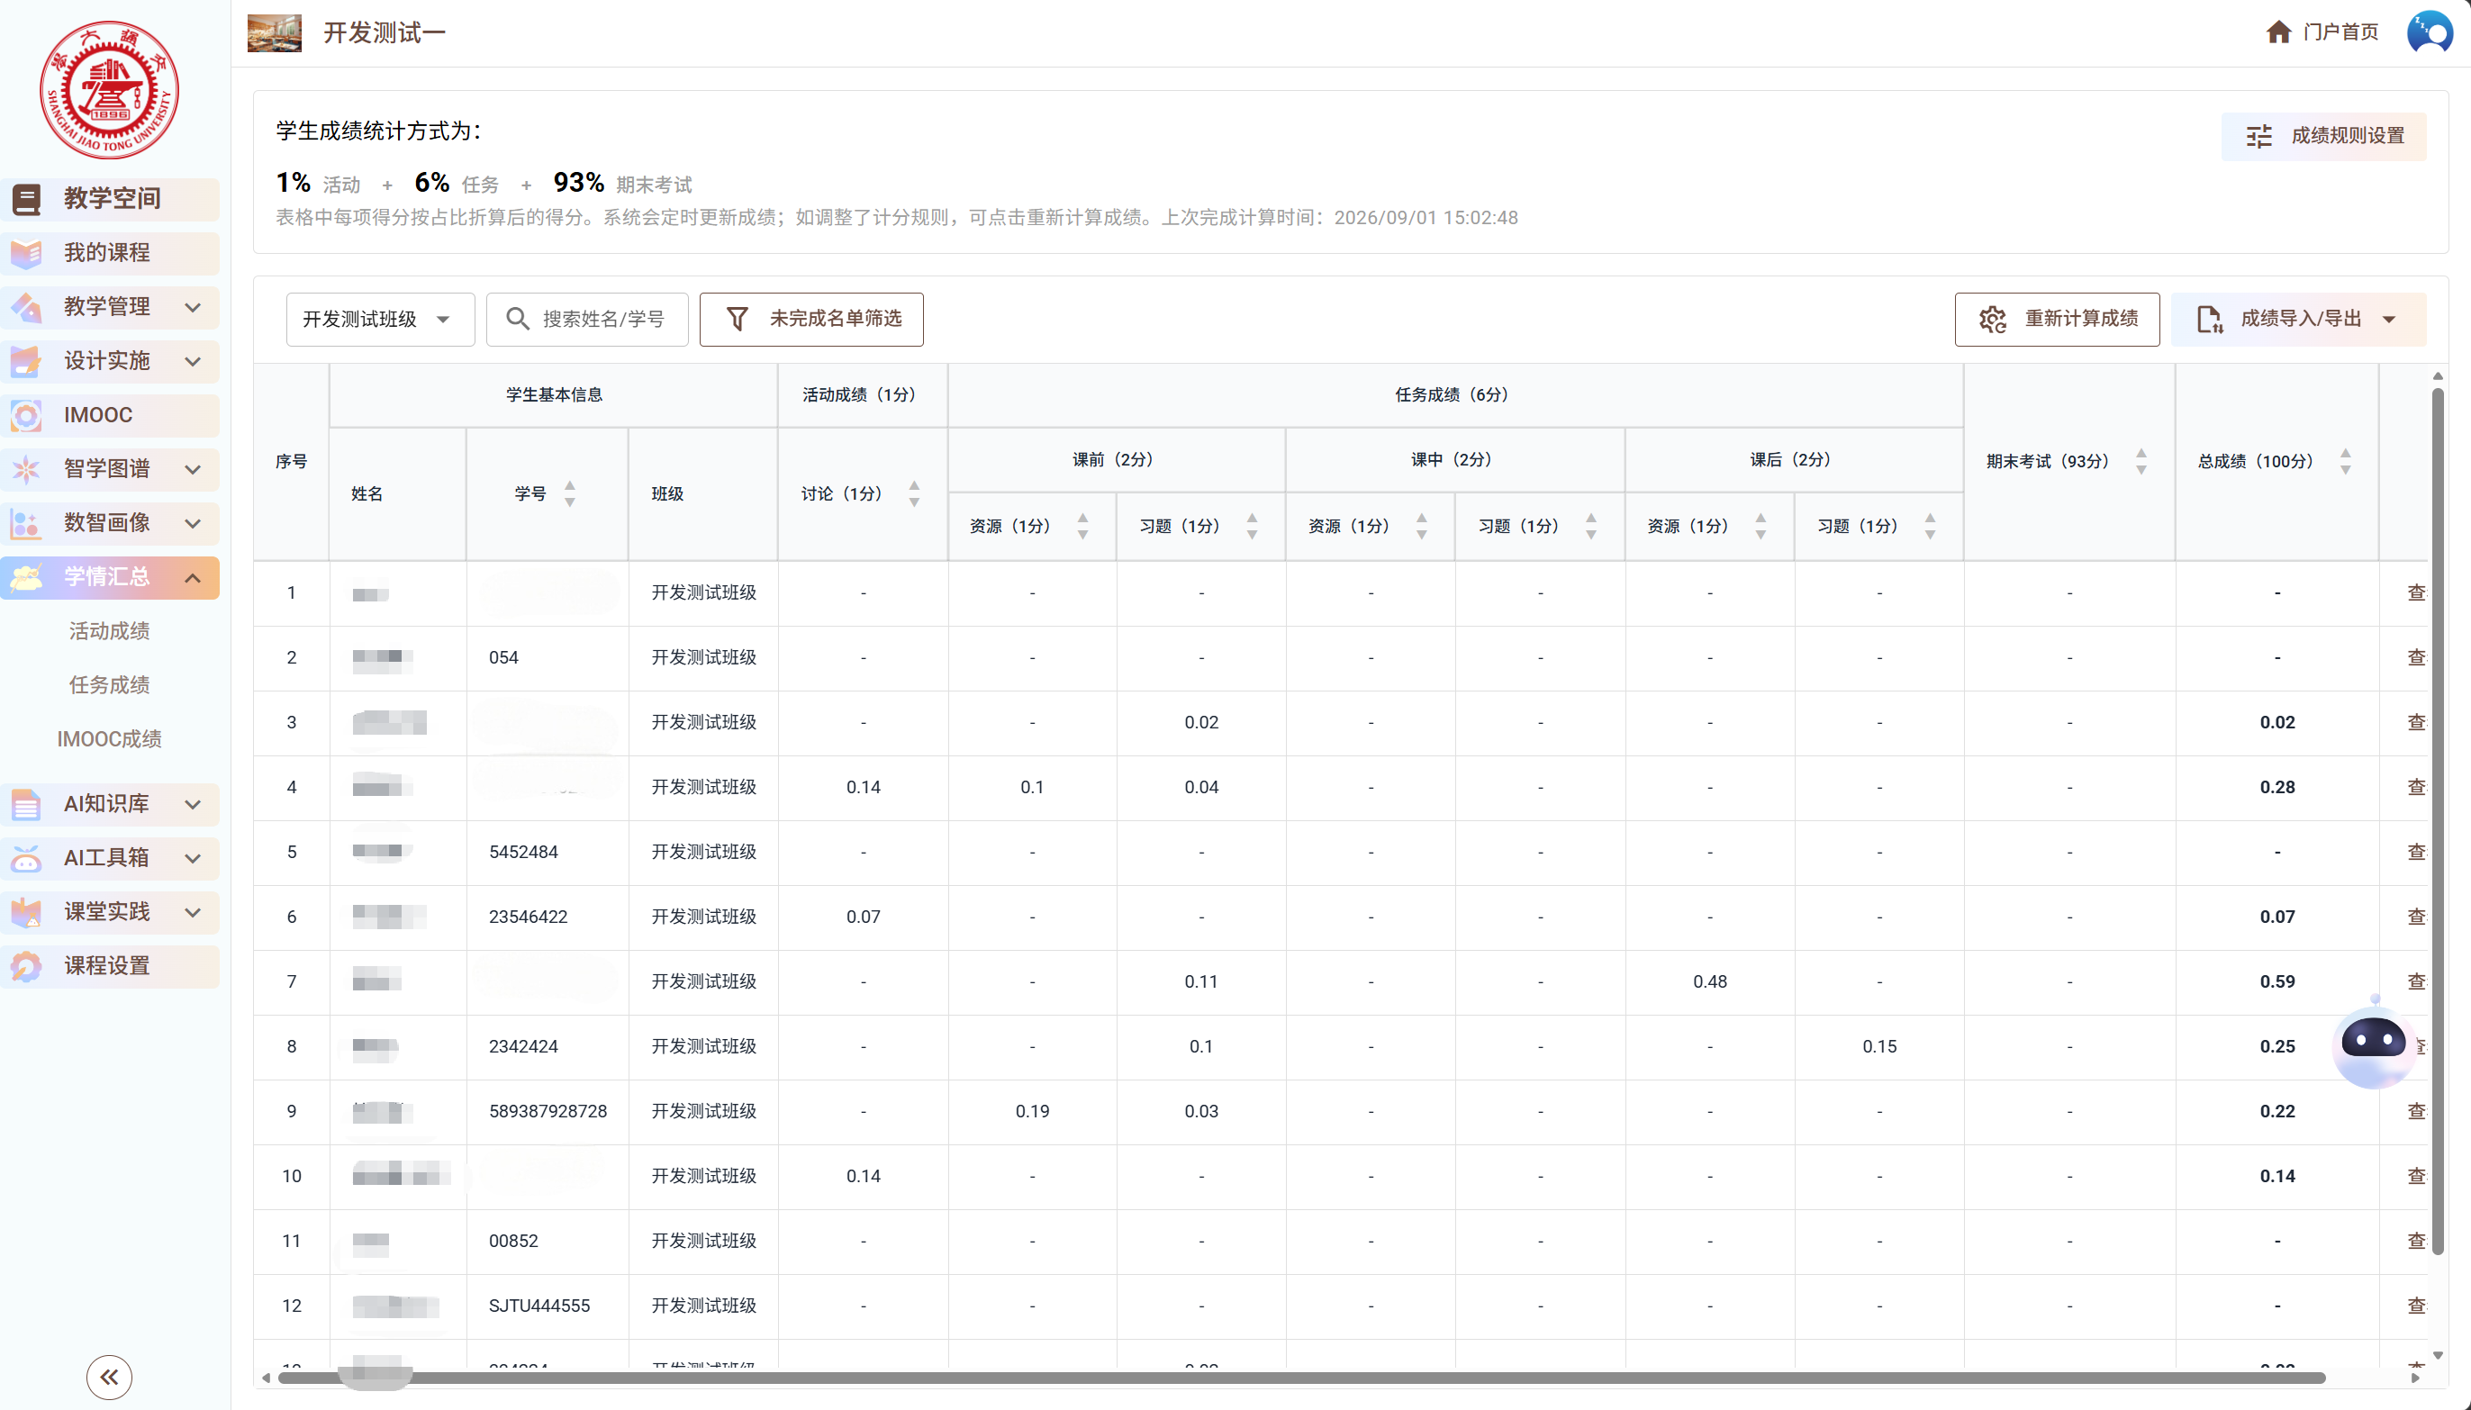Click the home icon beside 门户首页
The image size is (2471, 1410).
click(x=2278, y=32)
